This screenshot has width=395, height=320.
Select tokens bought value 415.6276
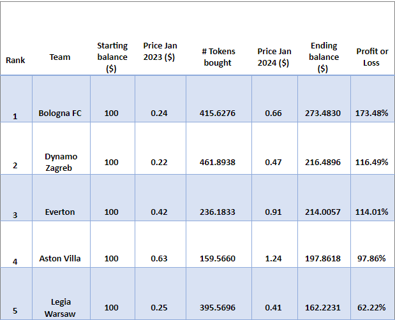218,113
